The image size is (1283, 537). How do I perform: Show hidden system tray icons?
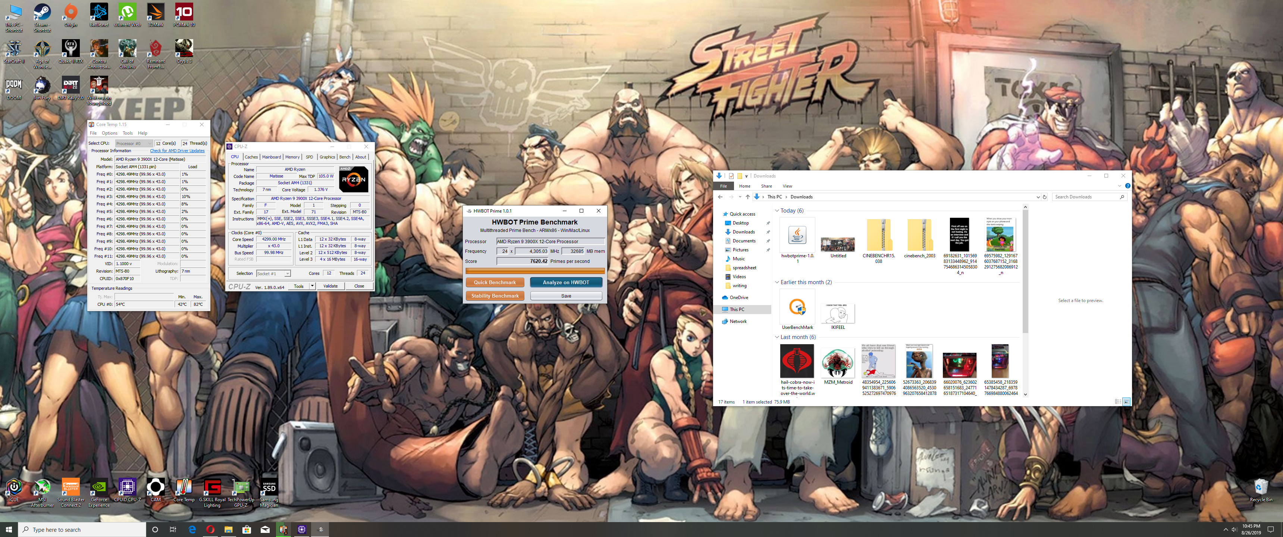[1226, 530]
